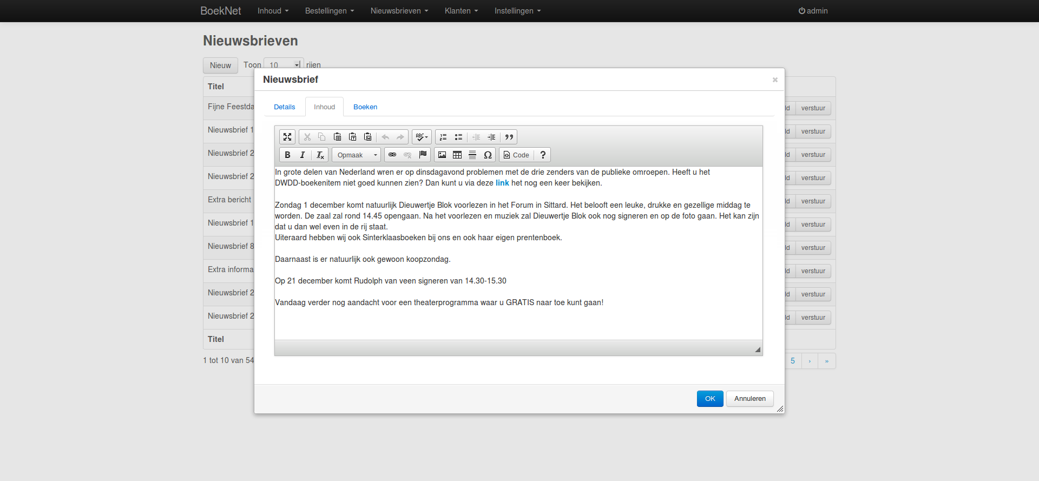Click Paste from Word icon
The height and width of the screenshot is (481, 1039).
coord(367,137)
